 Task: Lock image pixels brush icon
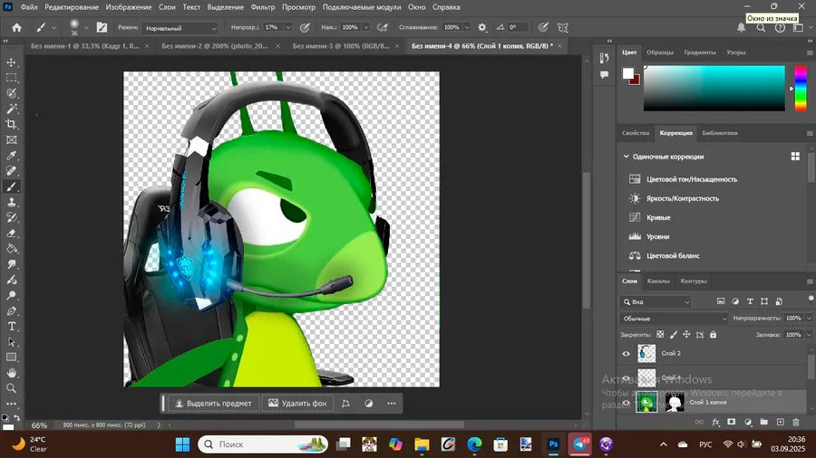(674, 335)
